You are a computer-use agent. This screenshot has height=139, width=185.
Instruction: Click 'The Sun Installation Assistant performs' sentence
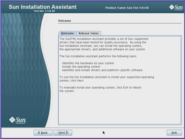click(x=98, y=56)
